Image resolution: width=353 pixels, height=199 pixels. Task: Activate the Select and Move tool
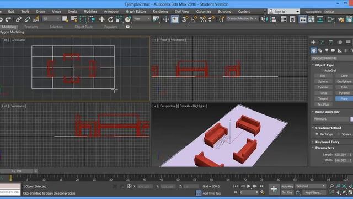click(x=101, y=19)
